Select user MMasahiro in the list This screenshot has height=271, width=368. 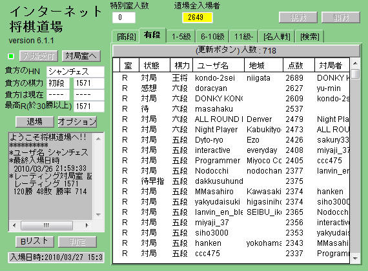click(214, 192)
